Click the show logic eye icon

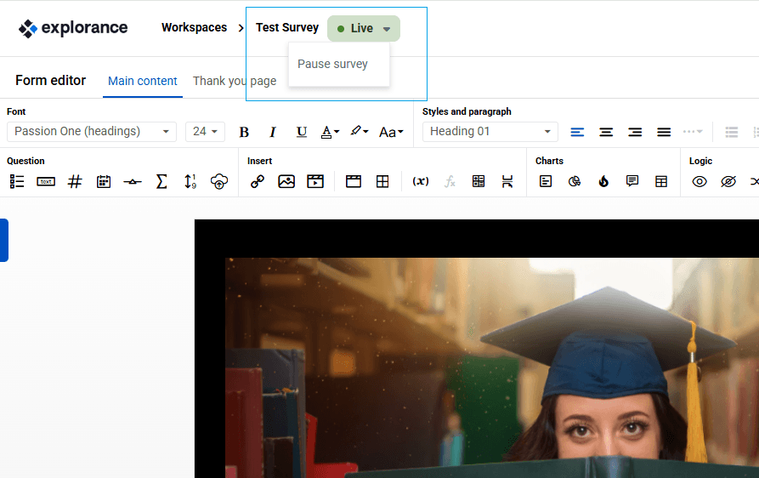point(700,182)
